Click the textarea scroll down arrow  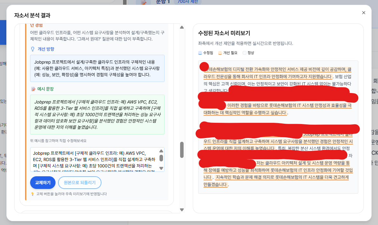[161, 168]
